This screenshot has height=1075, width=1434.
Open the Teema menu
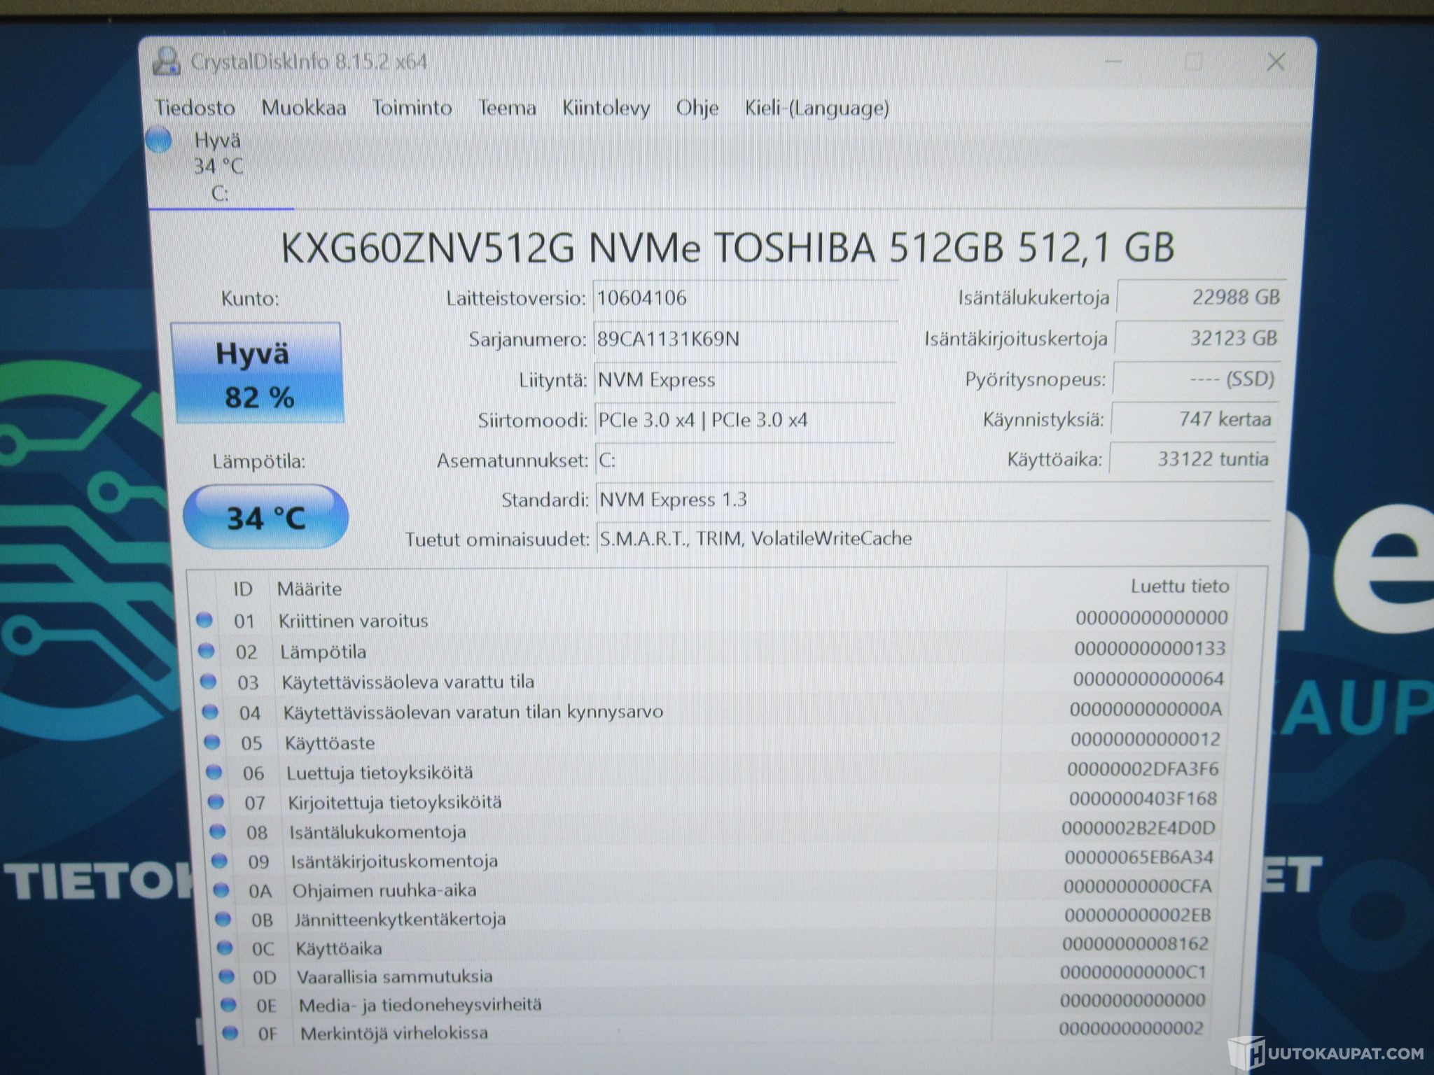click(x=507, y=108)
